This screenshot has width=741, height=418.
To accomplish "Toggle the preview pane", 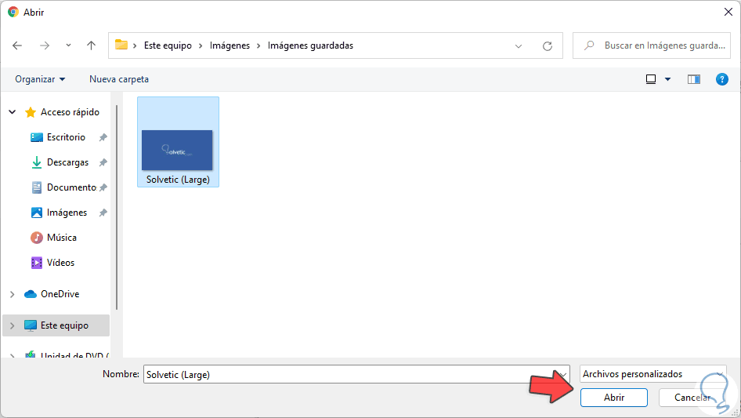I will [x=694, y=79].
